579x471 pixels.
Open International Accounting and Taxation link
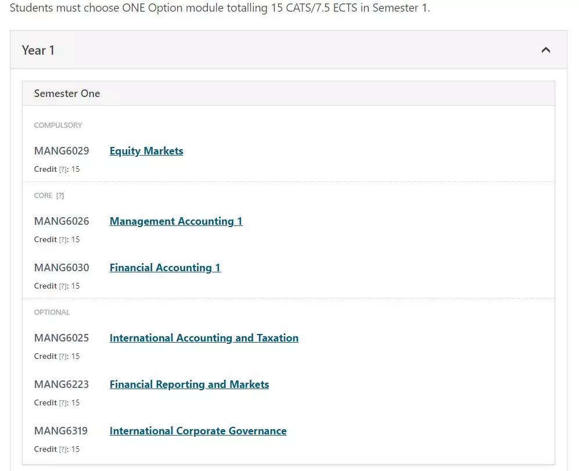[204, 337]
